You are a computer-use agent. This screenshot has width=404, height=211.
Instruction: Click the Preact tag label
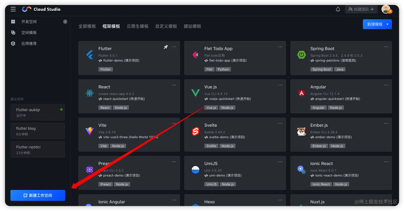pyautogui.click(x=106, y=184)
